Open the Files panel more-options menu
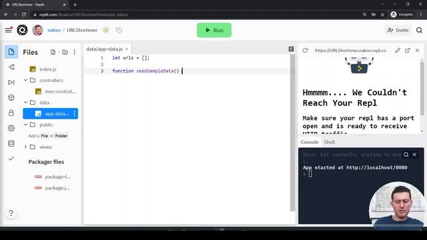The image size is (427, 240). (75, 52)
